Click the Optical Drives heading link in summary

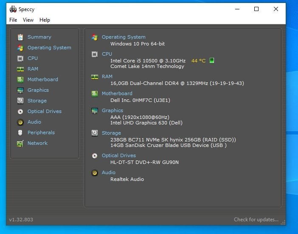click(x=119, y=155)
